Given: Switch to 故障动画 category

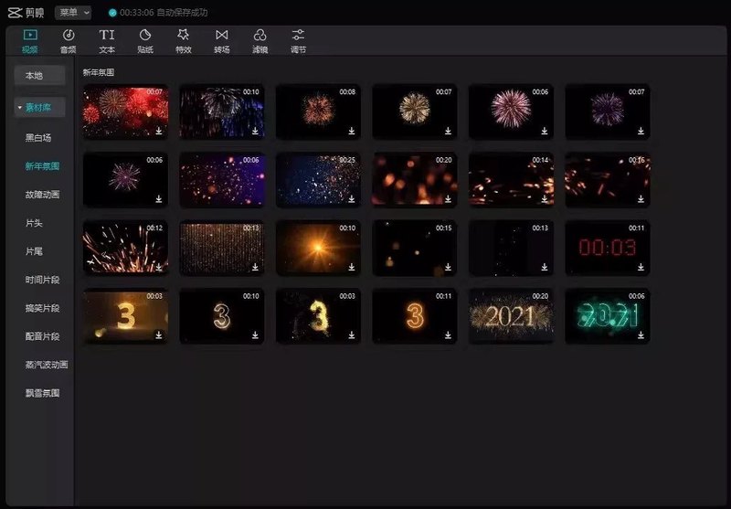Looking at the screenshot, I should 43,195.
